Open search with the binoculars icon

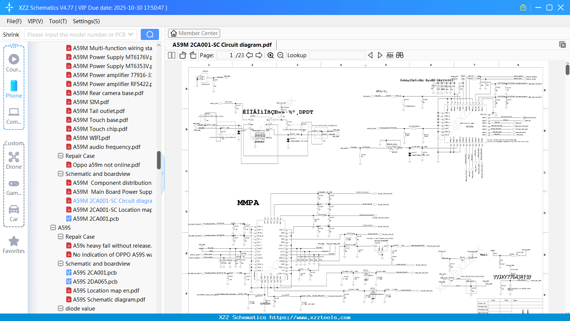pos(399,55)
